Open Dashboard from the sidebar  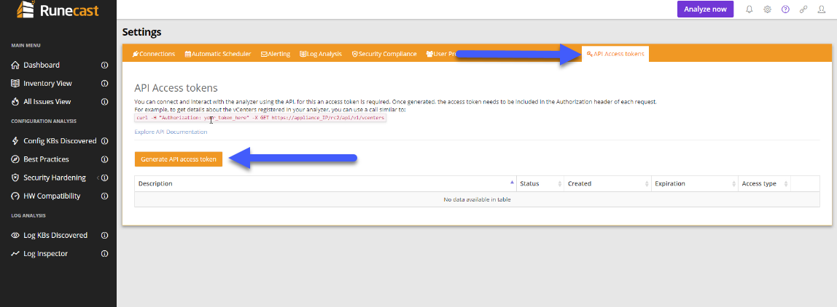[41, 65]
